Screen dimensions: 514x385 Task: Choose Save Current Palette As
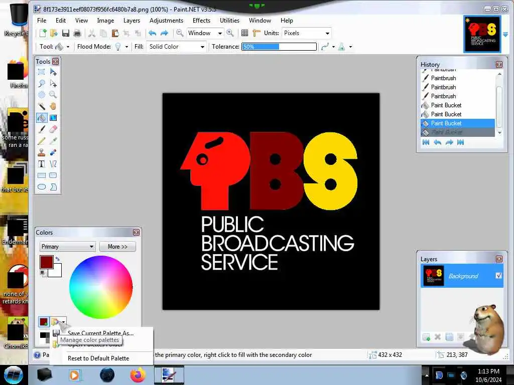coord(100,333)
